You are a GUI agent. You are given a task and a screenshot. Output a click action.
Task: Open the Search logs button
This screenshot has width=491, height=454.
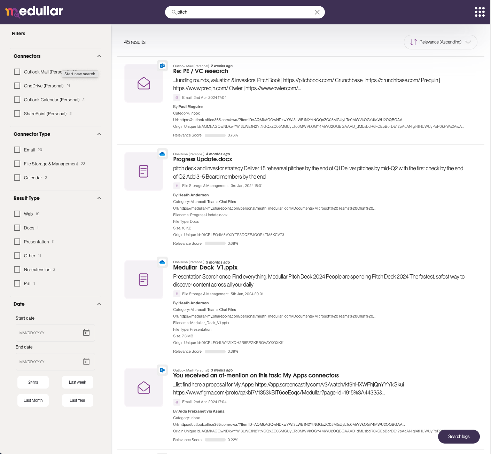[x=459, y=437]
